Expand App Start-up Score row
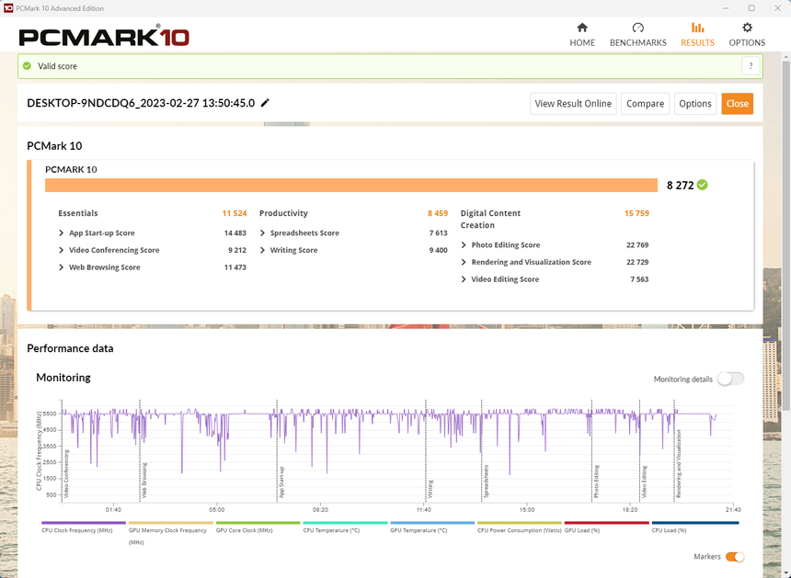The height and width of the screenshot is (578, 791). point(62,233)
